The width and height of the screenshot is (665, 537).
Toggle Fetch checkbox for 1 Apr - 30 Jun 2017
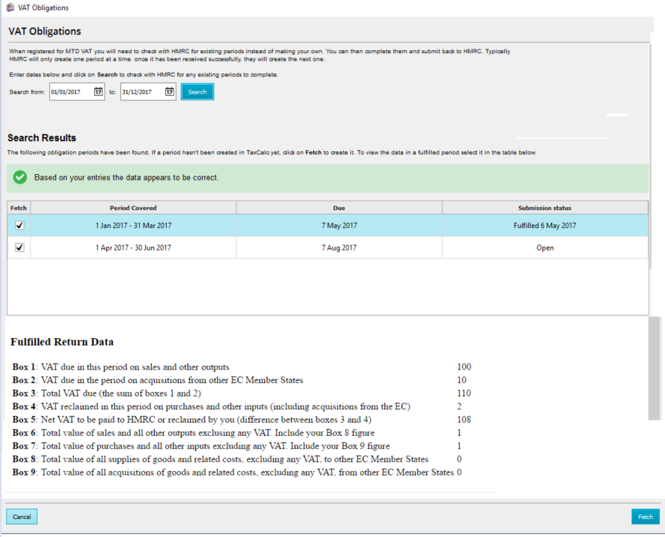pos(19,248)
